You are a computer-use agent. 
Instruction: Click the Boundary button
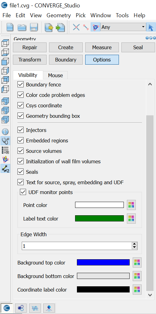66,60
